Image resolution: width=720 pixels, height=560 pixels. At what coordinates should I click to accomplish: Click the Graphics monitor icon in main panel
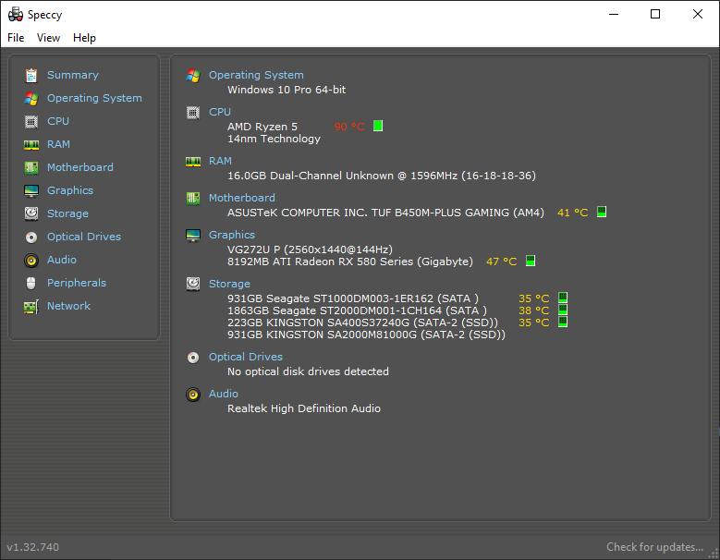coord(193,235)
